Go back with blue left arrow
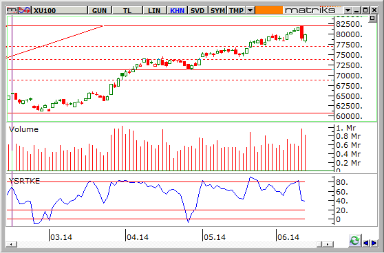This screenshot has height=253, width=384. coord(366,243)
